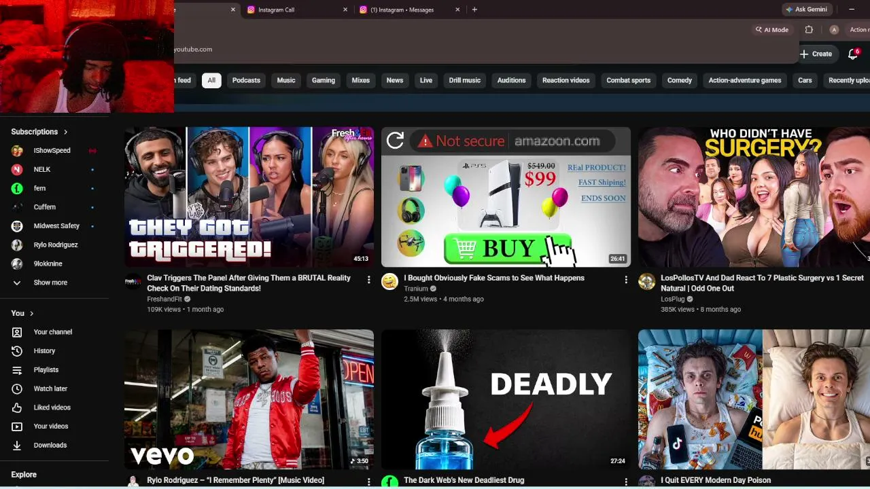Viewport: 870px width, 489px height.
Task: Select the Podcasts filter chip
Action: 246,80
